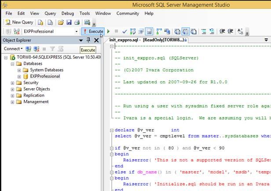
Task: Toggle Object Explorer auto-hide pin
Action: tap(88, 40)
